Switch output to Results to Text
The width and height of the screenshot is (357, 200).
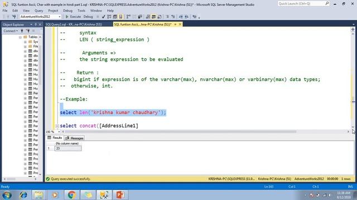148,17
